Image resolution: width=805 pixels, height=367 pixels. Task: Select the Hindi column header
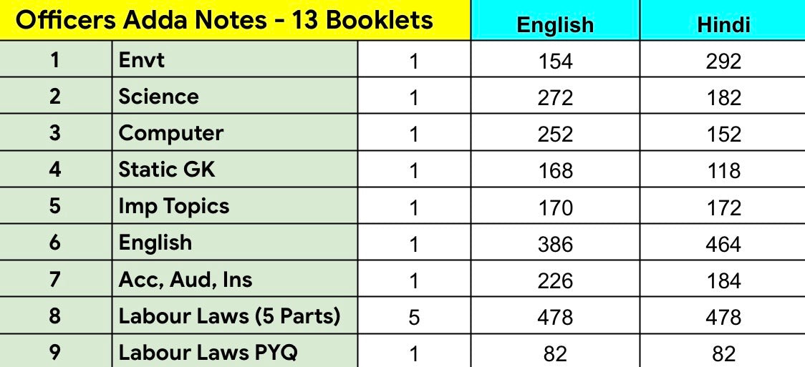tap(723, 24)
